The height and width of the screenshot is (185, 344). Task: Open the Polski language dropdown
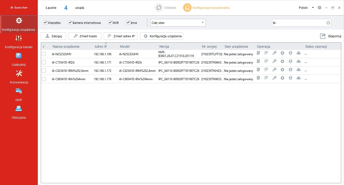[x=306, y=8]
